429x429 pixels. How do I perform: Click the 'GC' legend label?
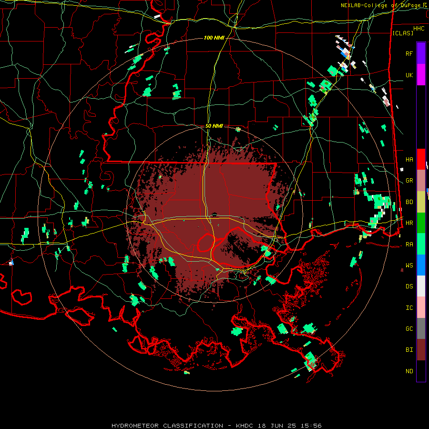tap(409, 329)
